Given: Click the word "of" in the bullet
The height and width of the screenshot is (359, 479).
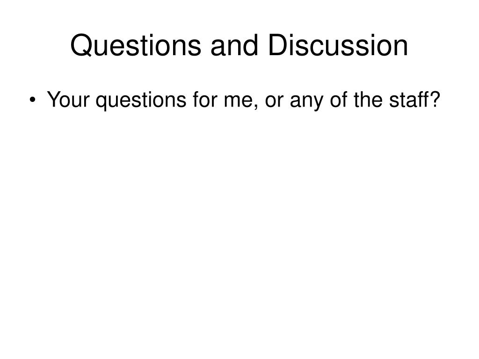Looking at the screenshot, I should pos(338,99).
